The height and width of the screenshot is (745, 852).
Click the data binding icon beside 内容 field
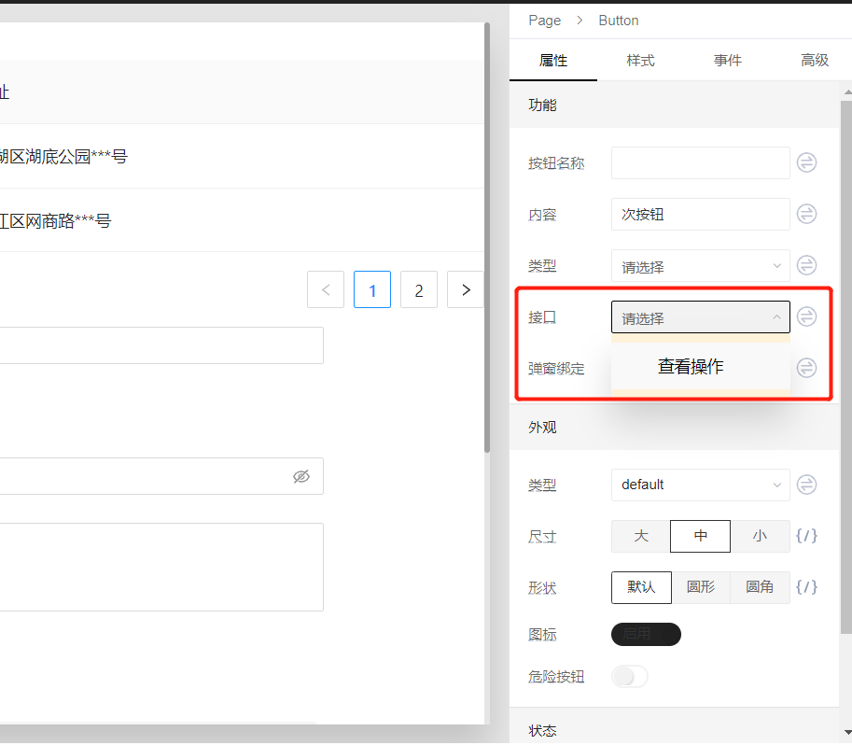(x=806, y=214)
